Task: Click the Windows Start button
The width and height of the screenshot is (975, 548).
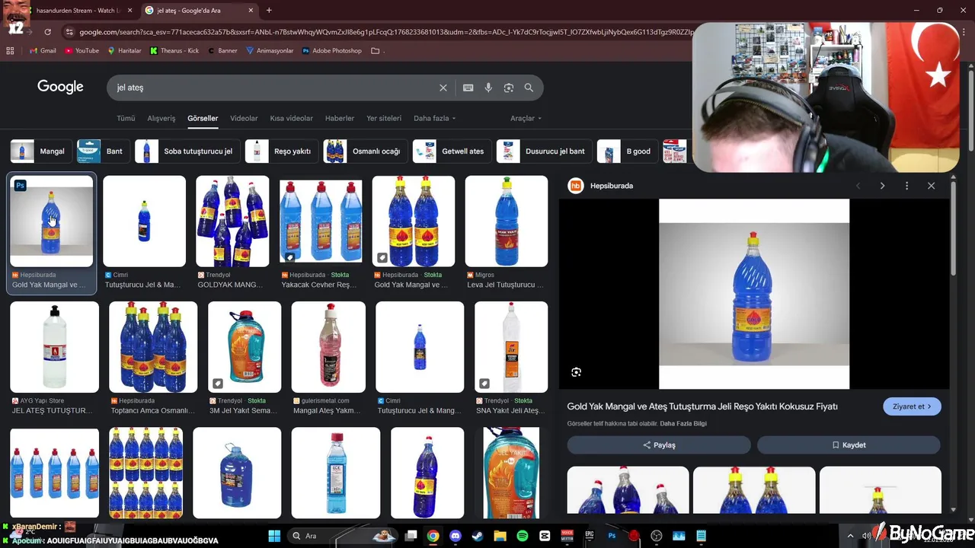Action: coord(274,536)
